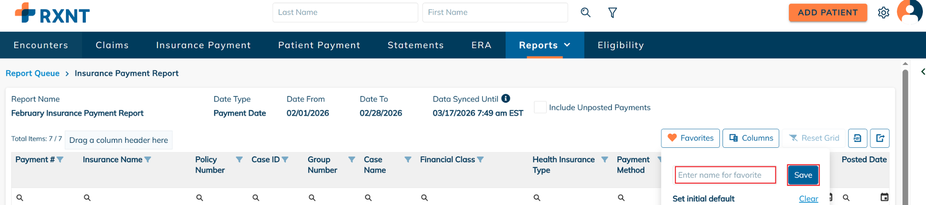The height and width of the screenshot is (205, 926).
Task: Open settings via the gear icon
Action: click(x=883, y=13)
